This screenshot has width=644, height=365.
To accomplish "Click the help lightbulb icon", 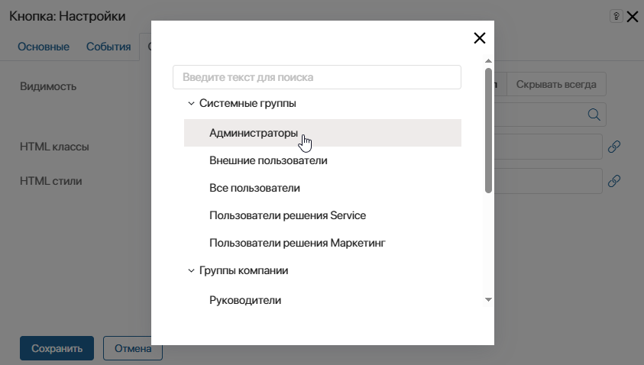I will point(616,16).
